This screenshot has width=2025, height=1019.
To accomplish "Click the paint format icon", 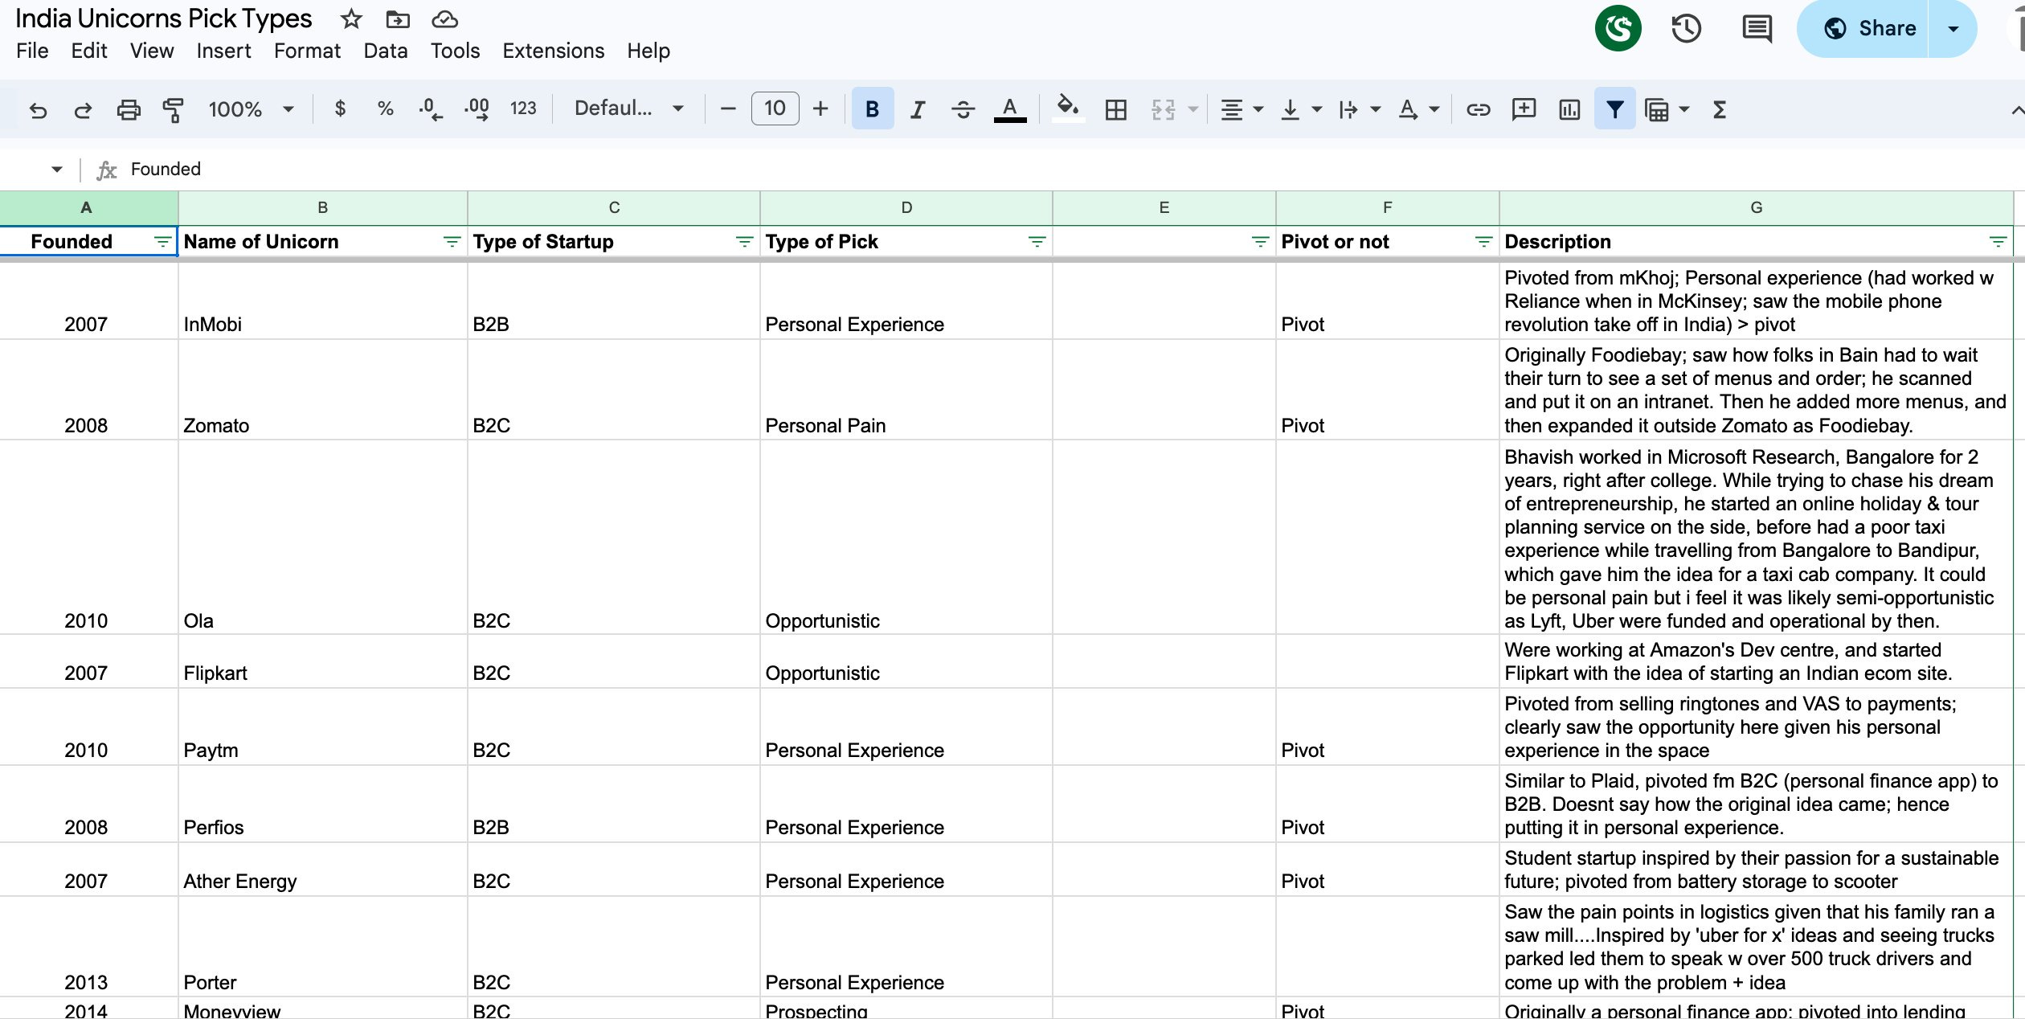I will pyautogui.click(x=173, y=109).
